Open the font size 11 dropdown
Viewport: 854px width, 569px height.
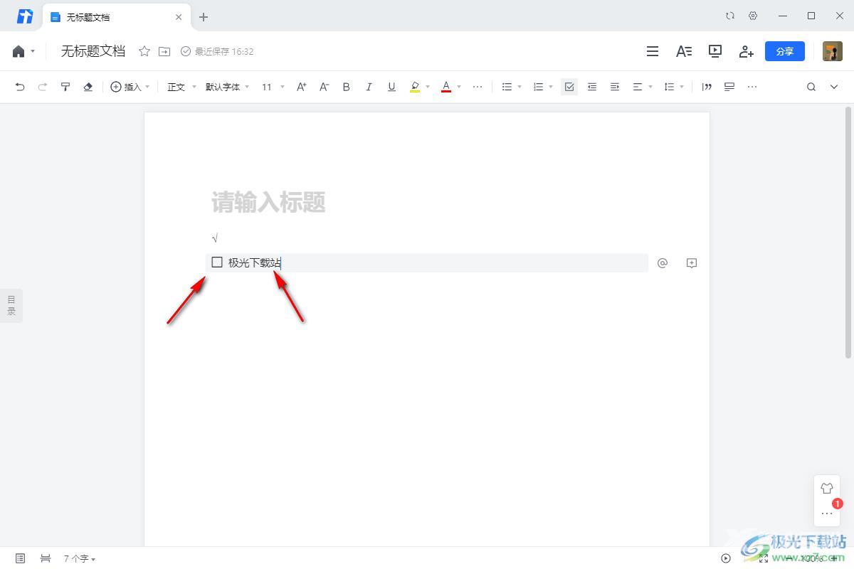[x=273, y=87]
